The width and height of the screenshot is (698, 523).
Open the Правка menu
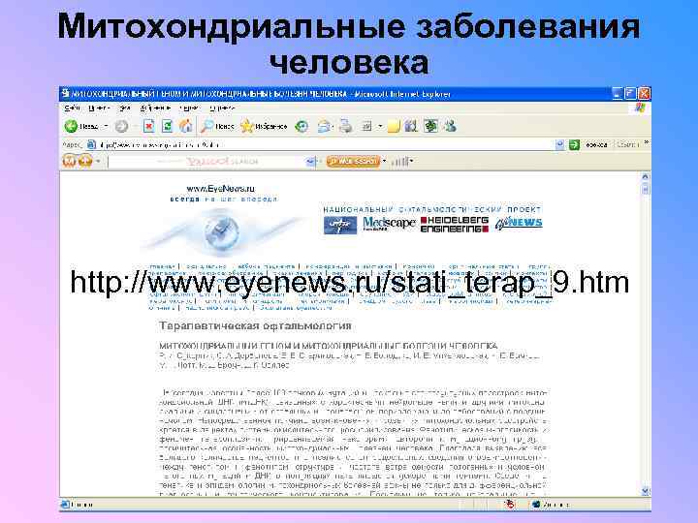tap(99, 108)
